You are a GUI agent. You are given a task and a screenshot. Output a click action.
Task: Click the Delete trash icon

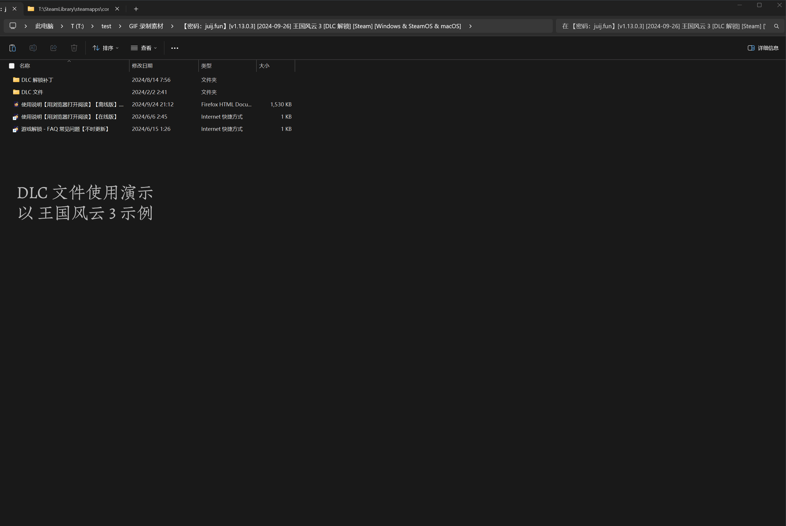coord(74,48)
